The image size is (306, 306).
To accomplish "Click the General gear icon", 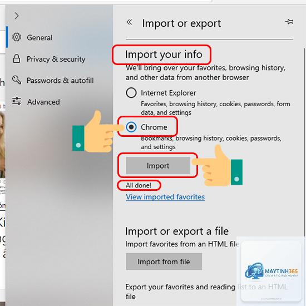I will tap(17, 37).
